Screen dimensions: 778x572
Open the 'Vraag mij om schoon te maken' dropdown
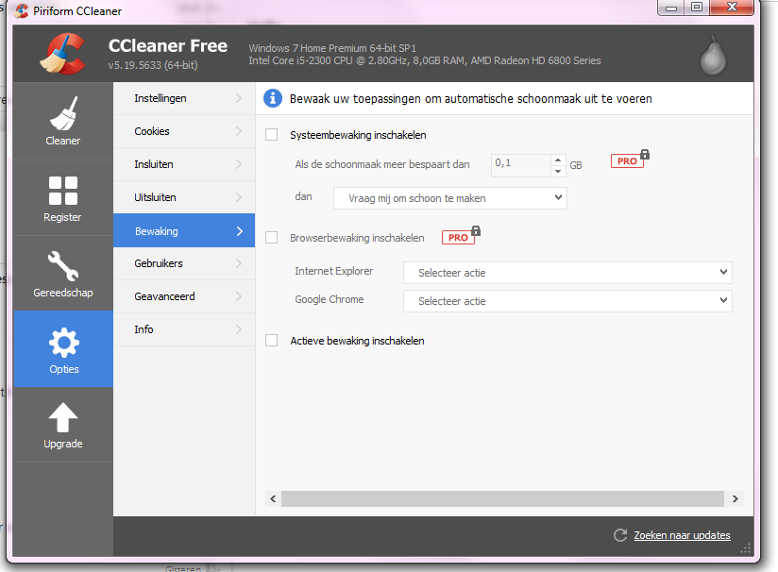[450, 198]
